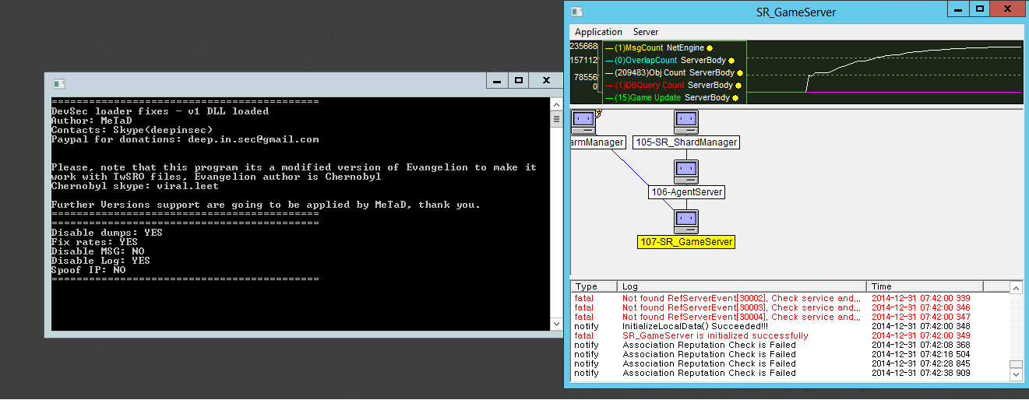Click the console window scroll down arrow
The image size is (1029, 400).
(x=556, y=324)
